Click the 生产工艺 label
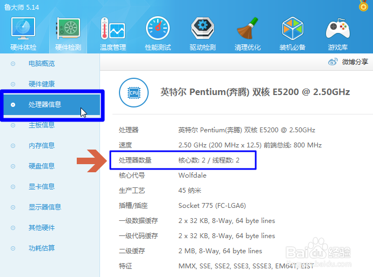373x277 pixels. coord(132,190)
